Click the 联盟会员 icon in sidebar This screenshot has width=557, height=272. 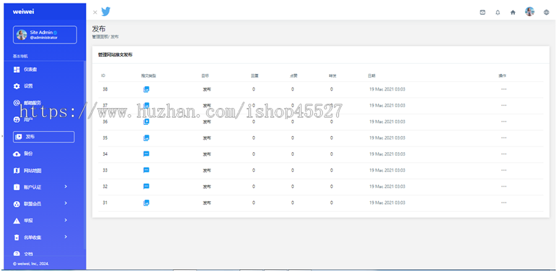16,204
